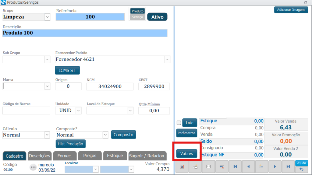The height and width of the screenshot is (175, 312).
Task: Click into the Código de Barras field
Action: pyautogui.click(x=26, y=110)
